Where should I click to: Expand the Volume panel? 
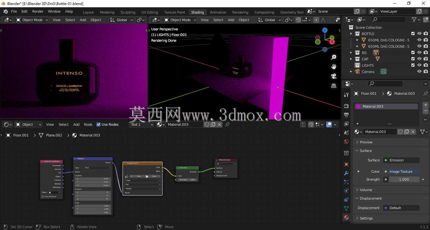click(x=390, y=190)
